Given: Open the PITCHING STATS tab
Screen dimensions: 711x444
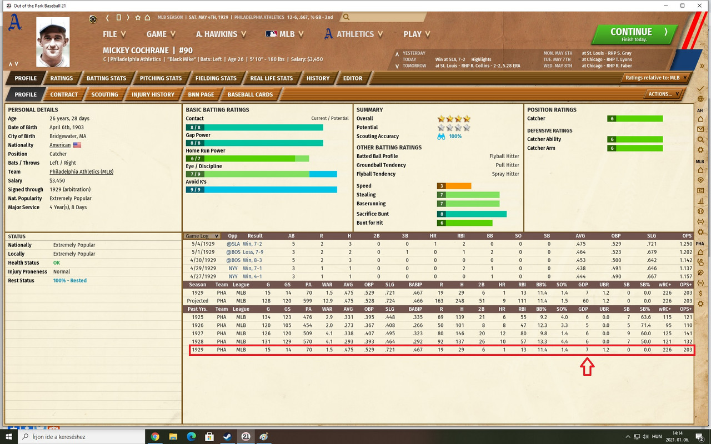Looking at the screenshot, I should 161,78.
